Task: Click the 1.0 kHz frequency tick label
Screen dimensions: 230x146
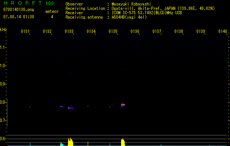Action: (3, 66)
